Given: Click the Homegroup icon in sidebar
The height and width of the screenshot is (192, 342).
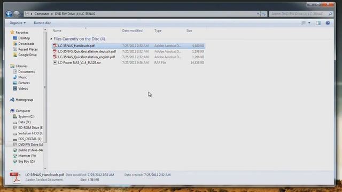Looking at the screenshot, I should [12, 100].
